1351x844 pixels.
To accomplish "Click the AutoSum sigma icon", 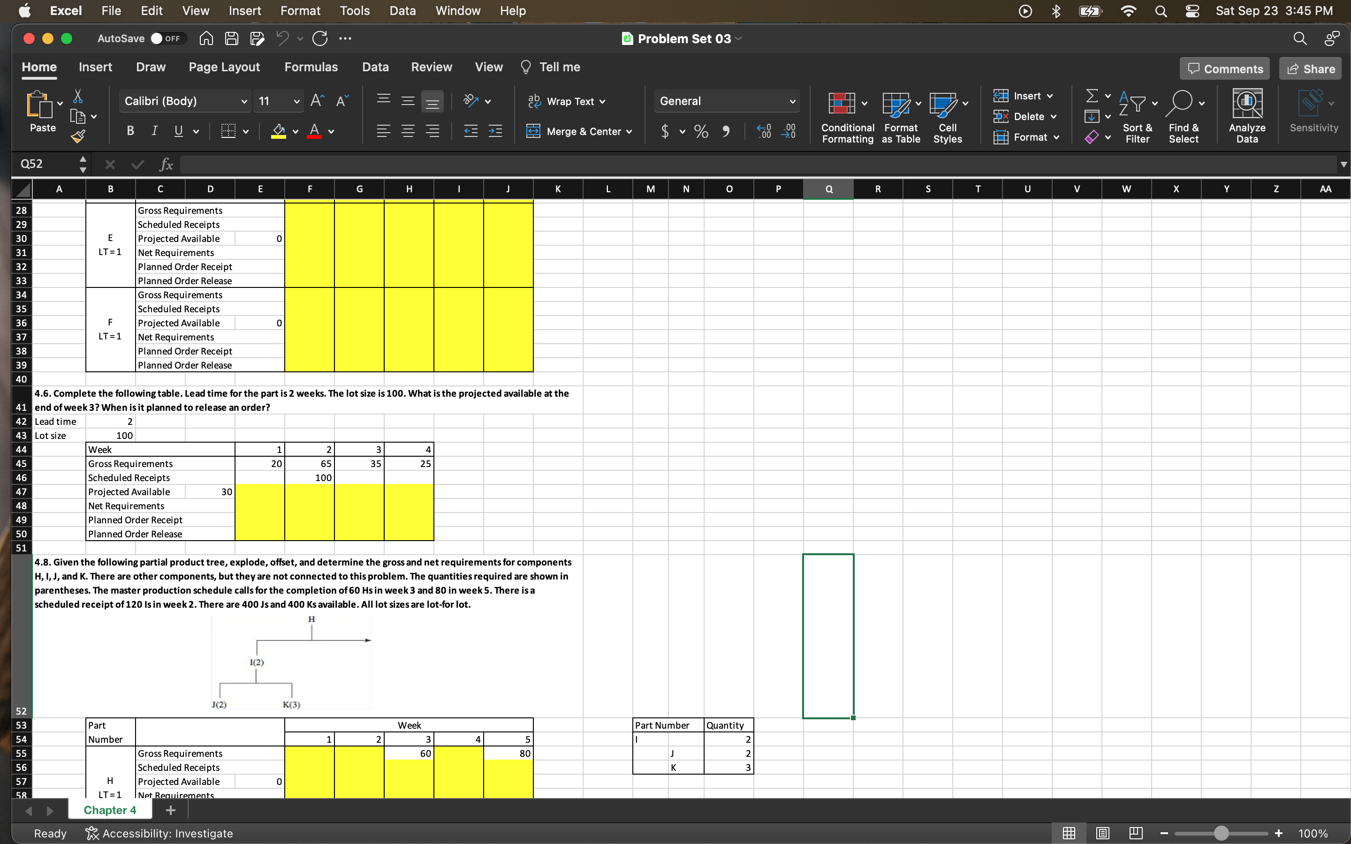I will 1092,96.
